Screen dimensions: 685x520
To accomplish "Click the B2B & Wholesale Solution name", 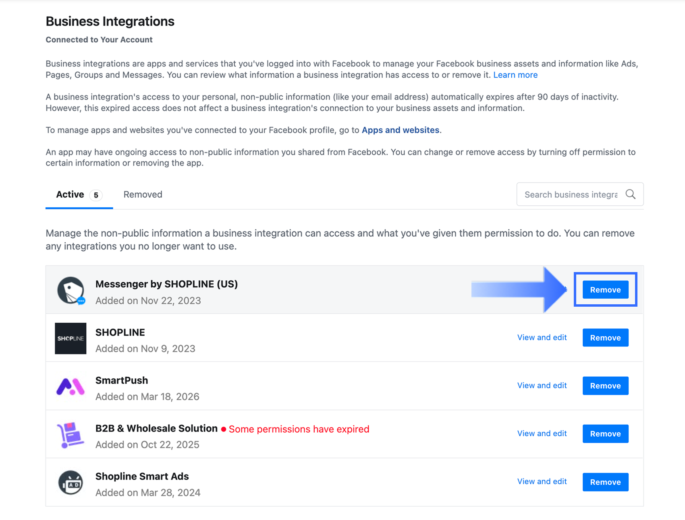I will pyautogui.click(x=156, y=429).
